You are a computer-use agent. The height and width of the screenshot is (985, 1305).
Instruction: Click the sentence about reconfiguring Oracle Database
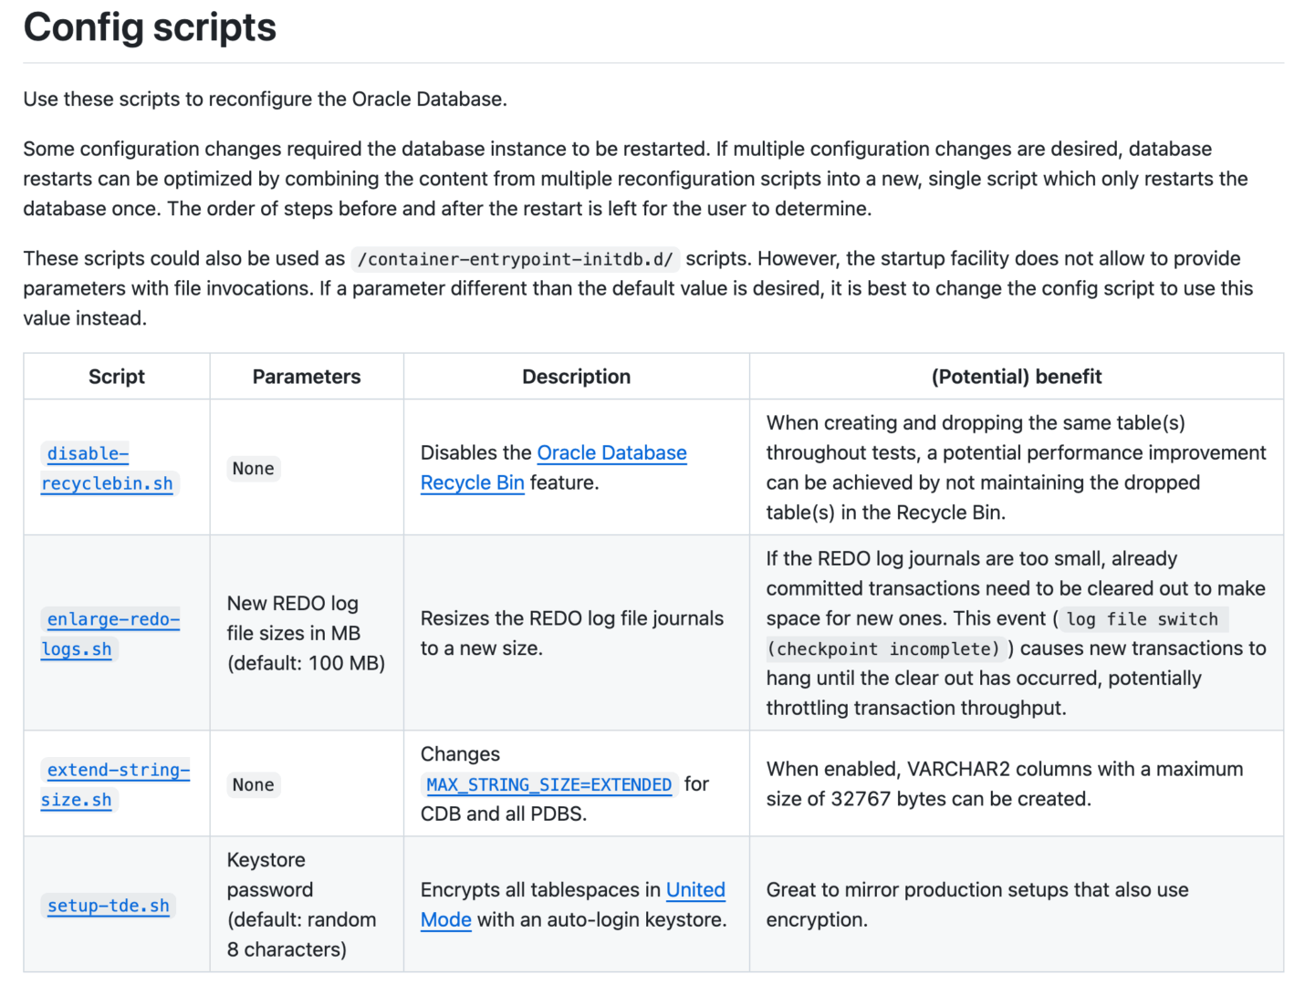(x=265, y=99)
